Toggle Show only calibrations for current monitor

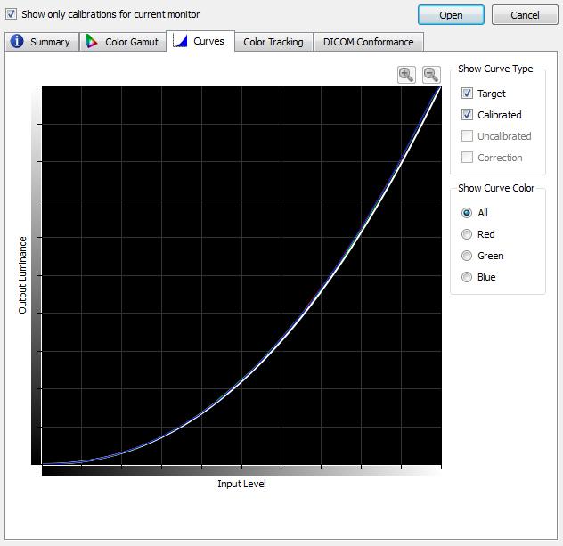tap(11, 14)
